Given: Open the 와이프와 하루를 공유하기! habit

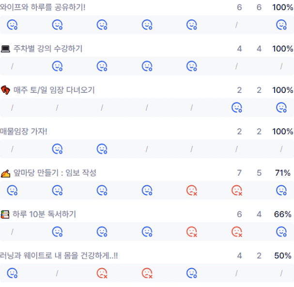Looking at the screenshot, I should tap(43, 7).
